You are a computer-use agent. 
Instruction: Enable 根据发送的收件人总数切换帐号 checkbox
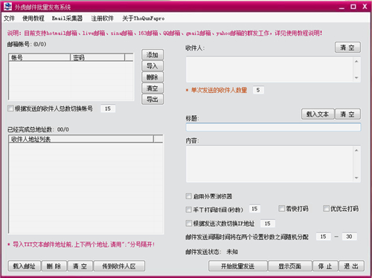point(10,109)
